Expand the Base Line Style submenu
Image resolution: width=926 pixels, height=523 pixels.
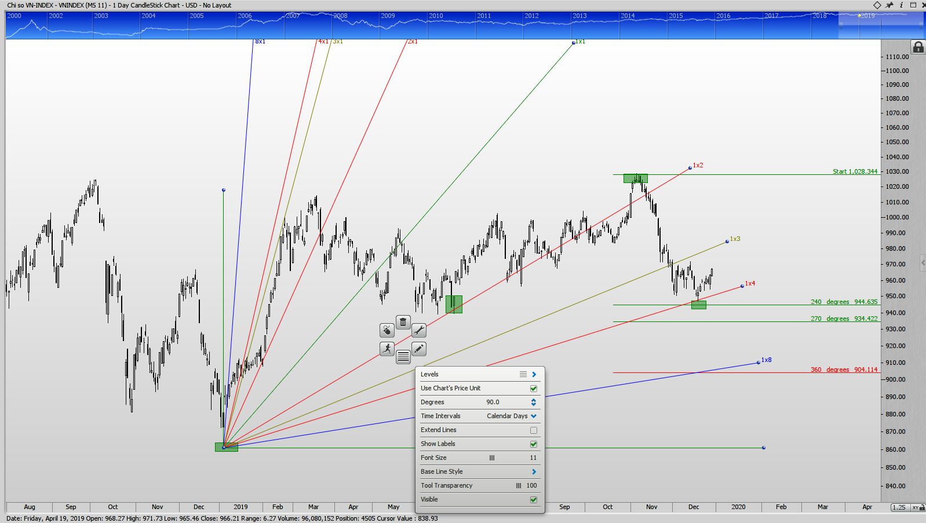click(534, 472)
